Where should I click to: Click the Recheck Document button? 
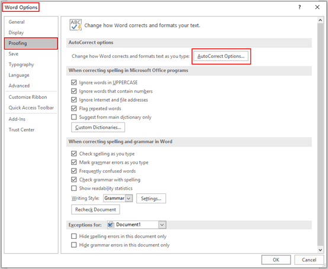tap(95, 209)
